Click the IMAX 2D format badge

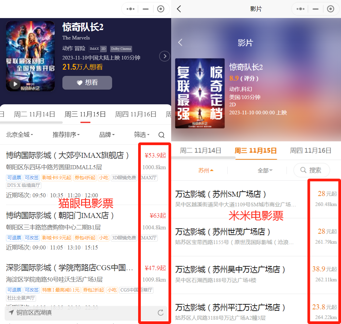[98, 49]
